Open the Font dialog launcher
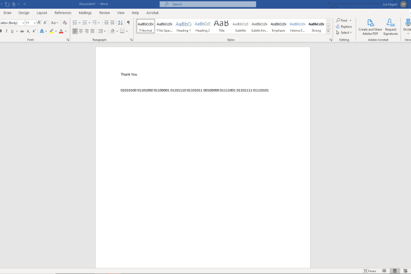The width and height of the screenshot is (411, 274). (x=68, y=40)
